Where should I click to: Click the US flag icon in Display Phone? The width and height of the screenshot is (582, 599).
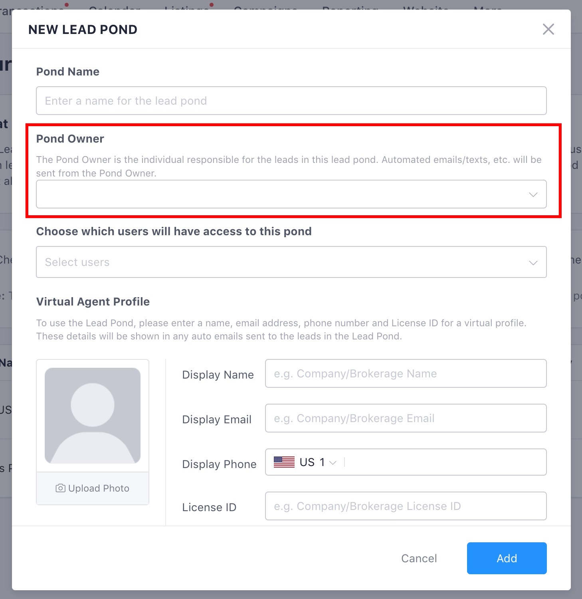coord(284,462)
